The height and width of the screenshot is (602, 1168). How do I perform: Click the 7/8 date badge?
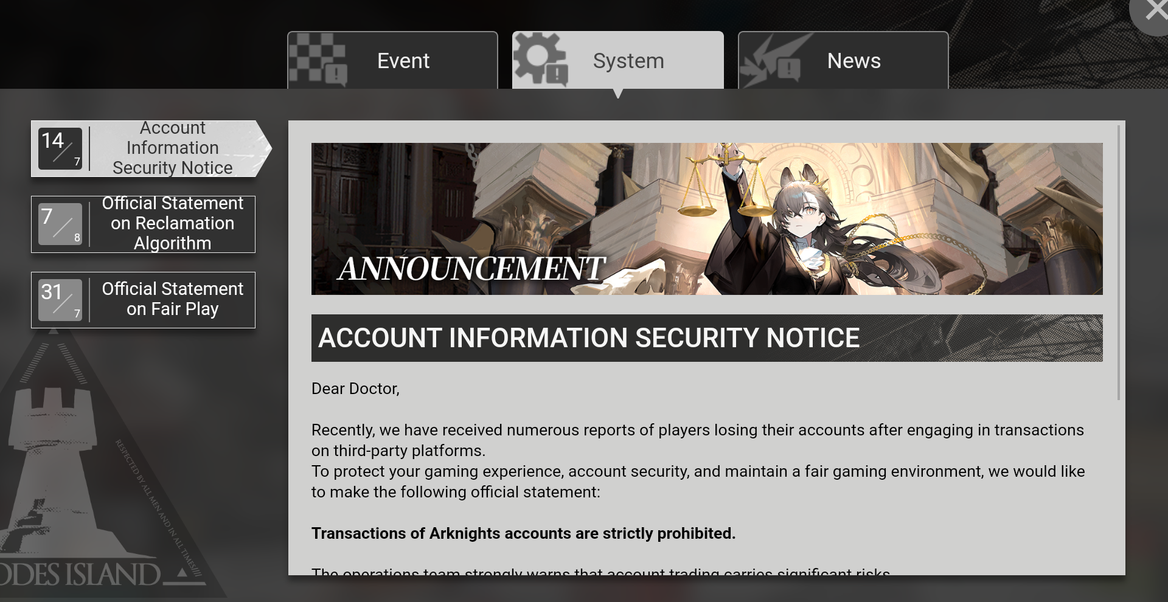click(60, 224)
